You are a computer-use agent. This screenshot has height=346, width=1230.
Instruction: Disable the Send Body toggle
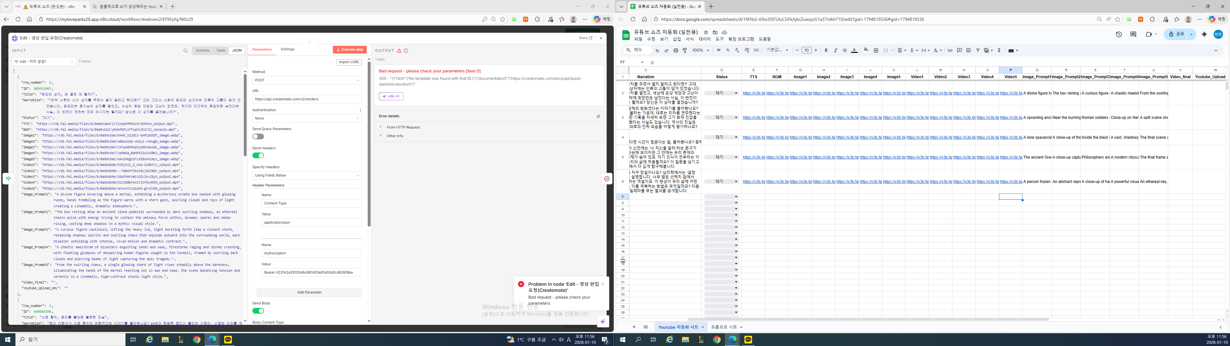258,311
